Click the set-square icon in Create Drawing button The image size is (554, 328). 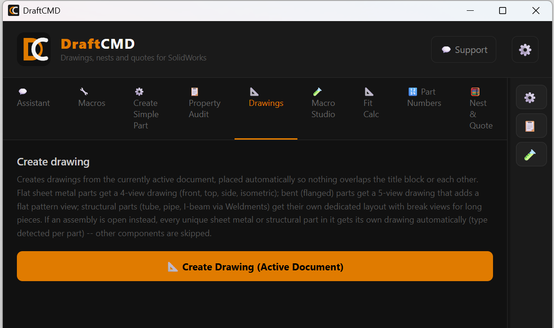(x=173, y=267)
